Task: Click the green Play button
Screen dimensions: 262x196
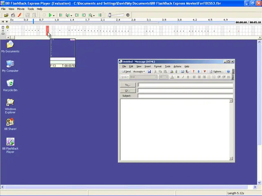Action: click(50, 15)
